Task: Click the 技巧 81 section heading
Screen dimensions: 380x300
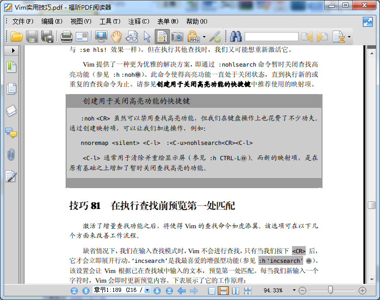Action: [152, 205]
